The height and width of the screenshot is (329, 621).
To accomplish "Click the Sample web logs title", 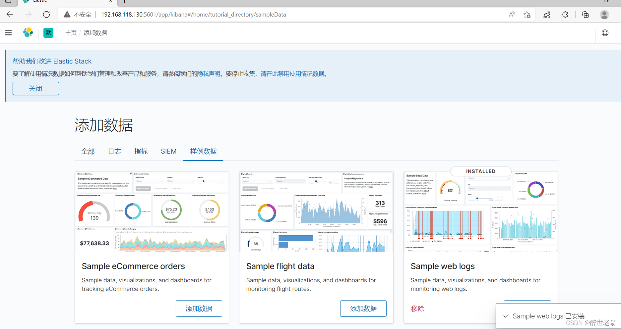I will click(x=443, y=266).
